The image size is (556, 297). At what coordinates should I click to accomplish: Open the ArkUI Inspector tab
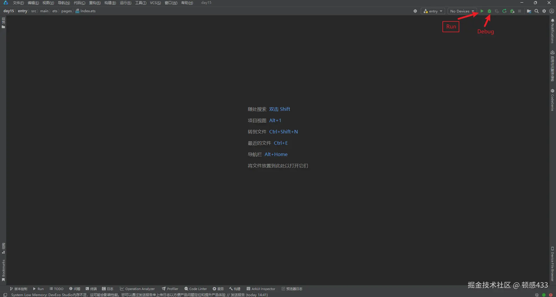(x=261, y=289)
